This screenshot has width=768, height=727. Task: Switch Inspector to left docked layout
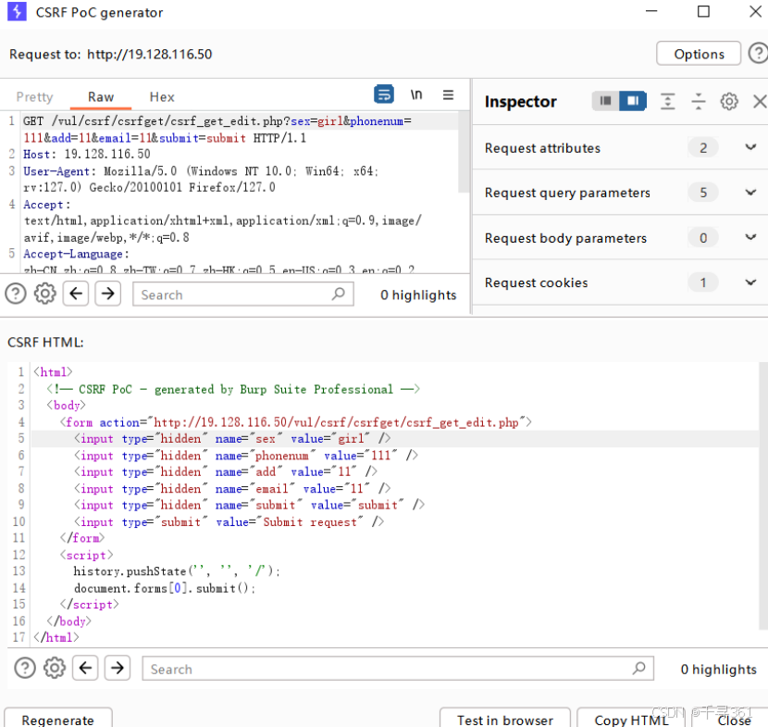point(605,101)
